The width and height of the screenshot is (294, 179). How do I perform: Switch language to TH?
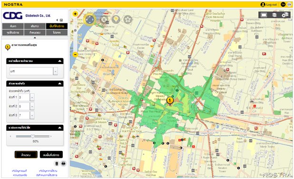pos(283,4)
